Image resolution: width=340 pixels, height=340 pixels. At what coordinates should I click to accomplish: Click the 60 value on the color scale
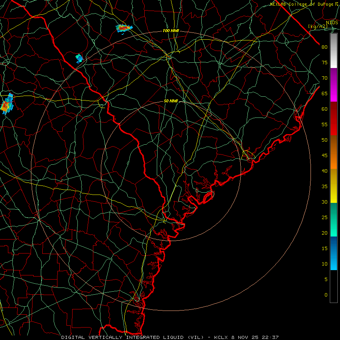[325, 109]
